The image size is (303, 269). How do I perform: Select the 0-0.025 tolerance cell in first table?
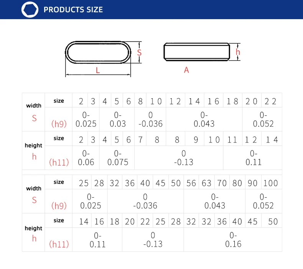point(86,119)
